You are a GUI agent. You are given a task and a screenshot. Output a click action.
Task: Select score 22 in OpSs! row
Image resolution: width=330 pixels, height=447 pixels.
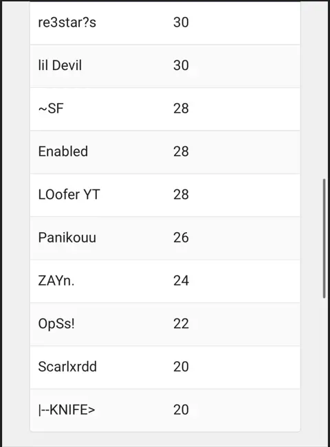[181, 323]
